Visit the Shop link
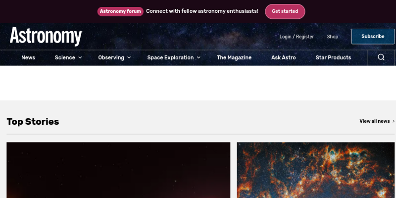Image resolution: width=396 pixels, height=198 pixels. pos(332,37)
